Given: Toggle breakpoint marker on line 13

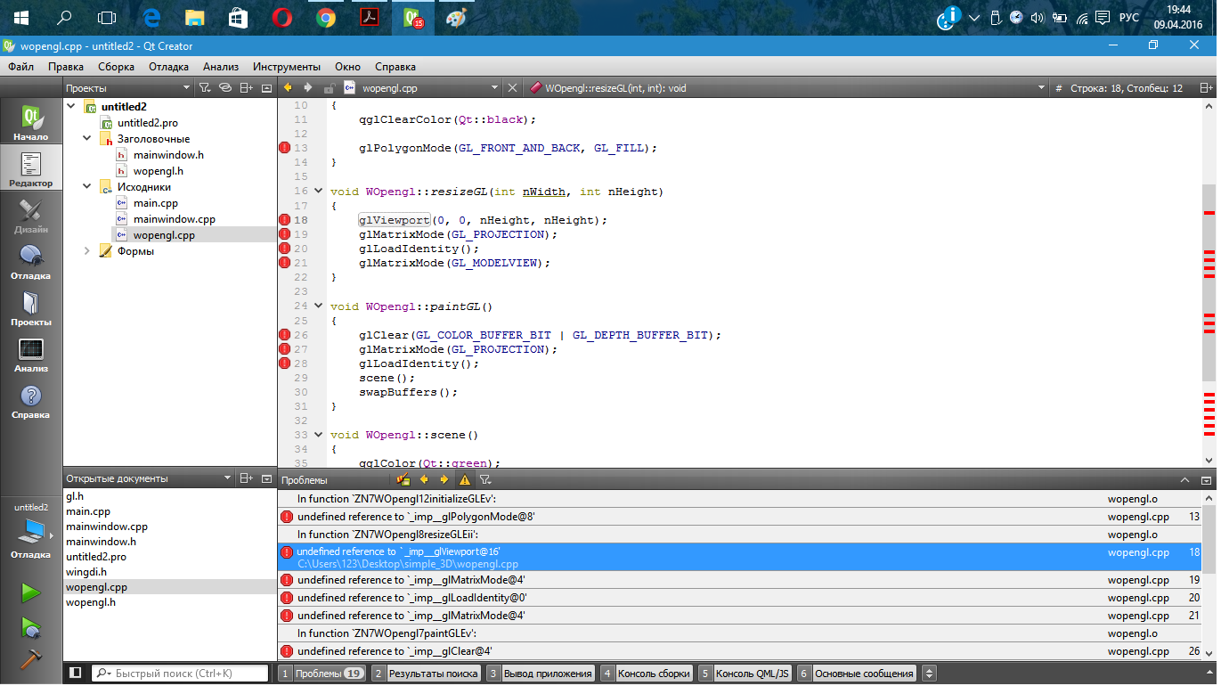Looking at the screenshot, I should coord(285,148).
